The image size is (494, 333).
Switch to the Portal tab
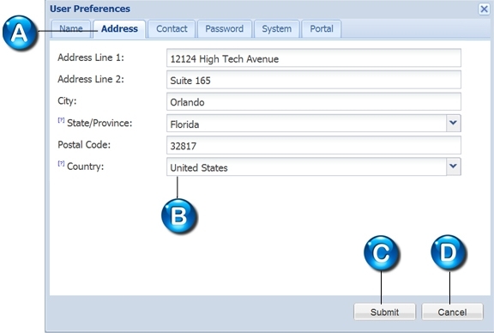(322, 29)
